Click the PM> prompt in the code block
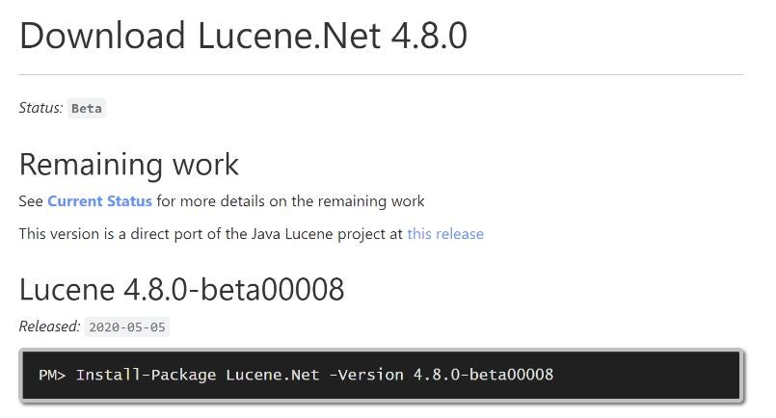This screenshot has width=776, height=418. [51, 375]
